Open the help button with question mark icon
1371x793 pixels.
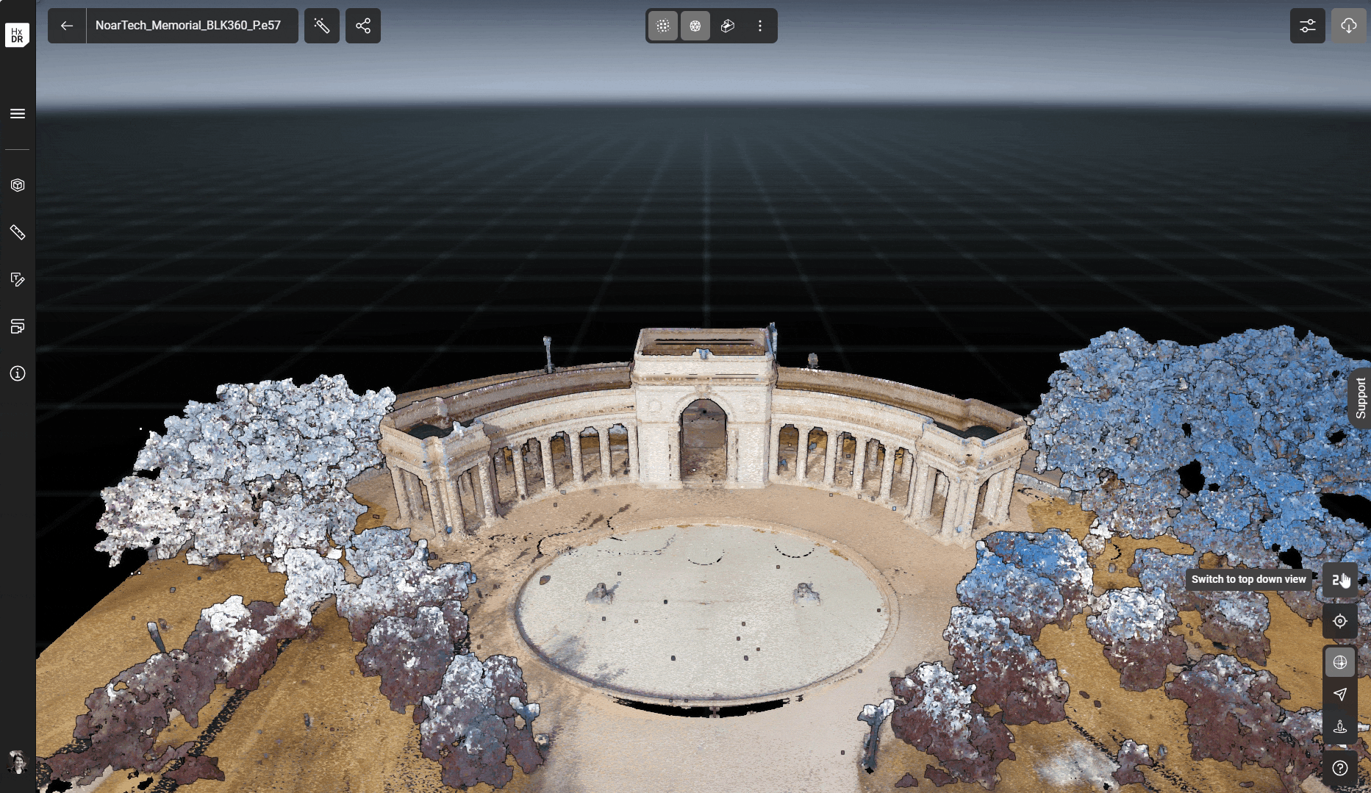[1339, 768]
